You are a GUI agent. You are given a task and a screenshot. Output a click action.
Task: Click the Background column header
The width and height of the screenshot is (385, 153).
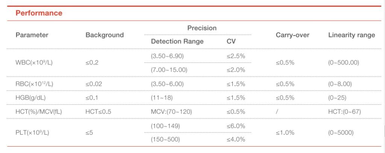(x=105, y=35)
